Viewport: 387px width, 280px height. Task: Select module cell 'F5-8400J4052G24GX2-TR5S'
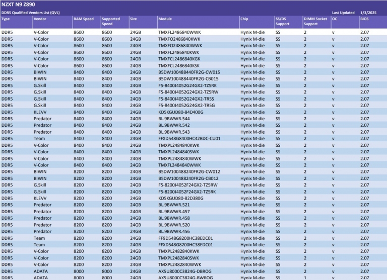point(186,99)
